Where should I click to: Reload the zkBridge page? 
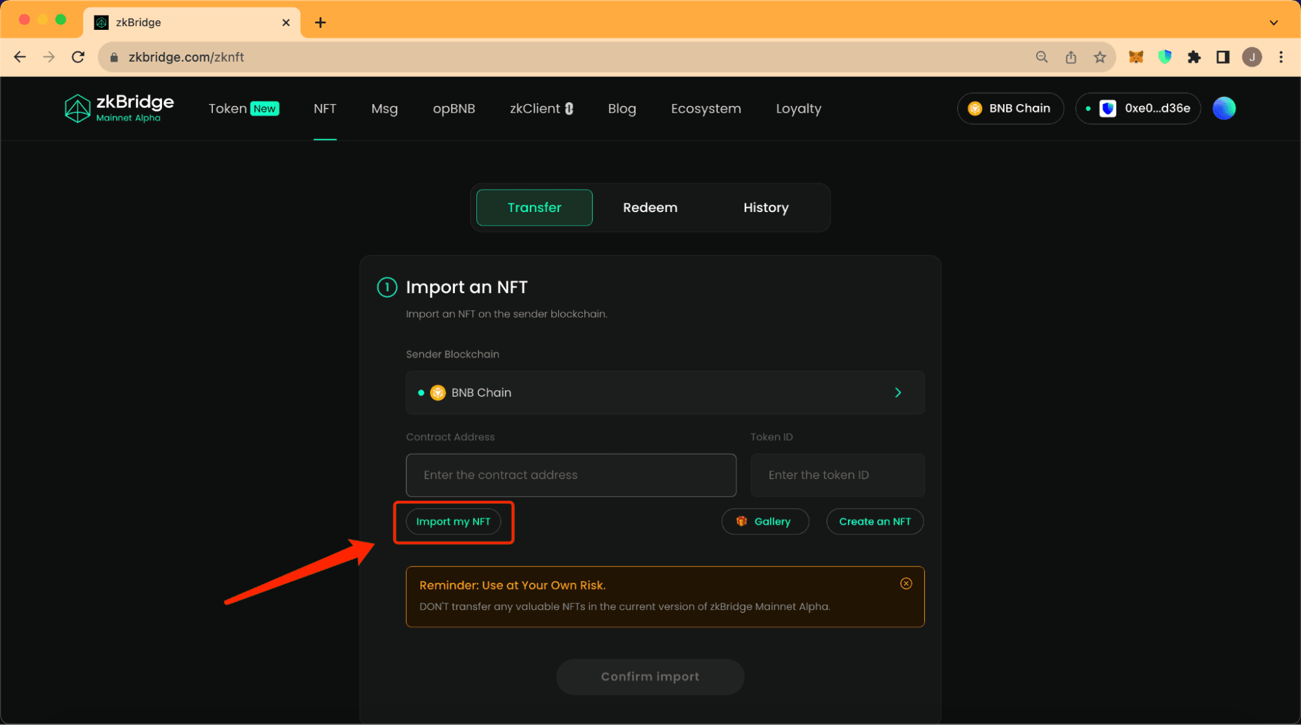(x=78, y=57)
